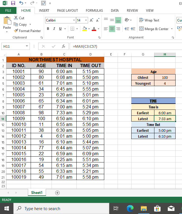Screen dimensions: 182x214
Task: Open the Calibri font name dropdown
Action: pyautogui.click(x=74, y=20)
